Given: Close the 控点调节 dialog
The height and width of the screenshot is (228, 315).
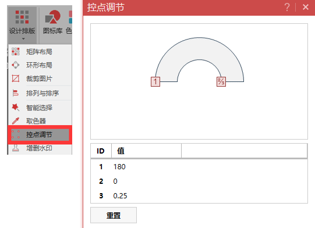Looking at the screenshot, I should point(306,7).
